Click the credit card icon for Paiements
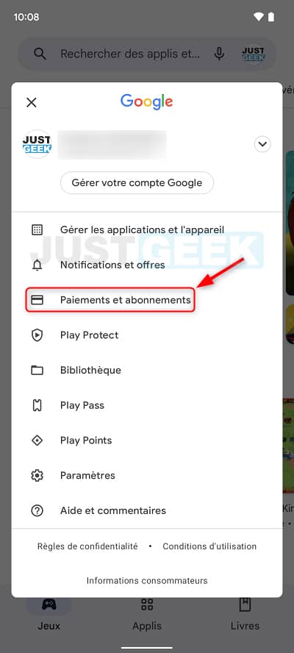 click(x=37, y=300)
